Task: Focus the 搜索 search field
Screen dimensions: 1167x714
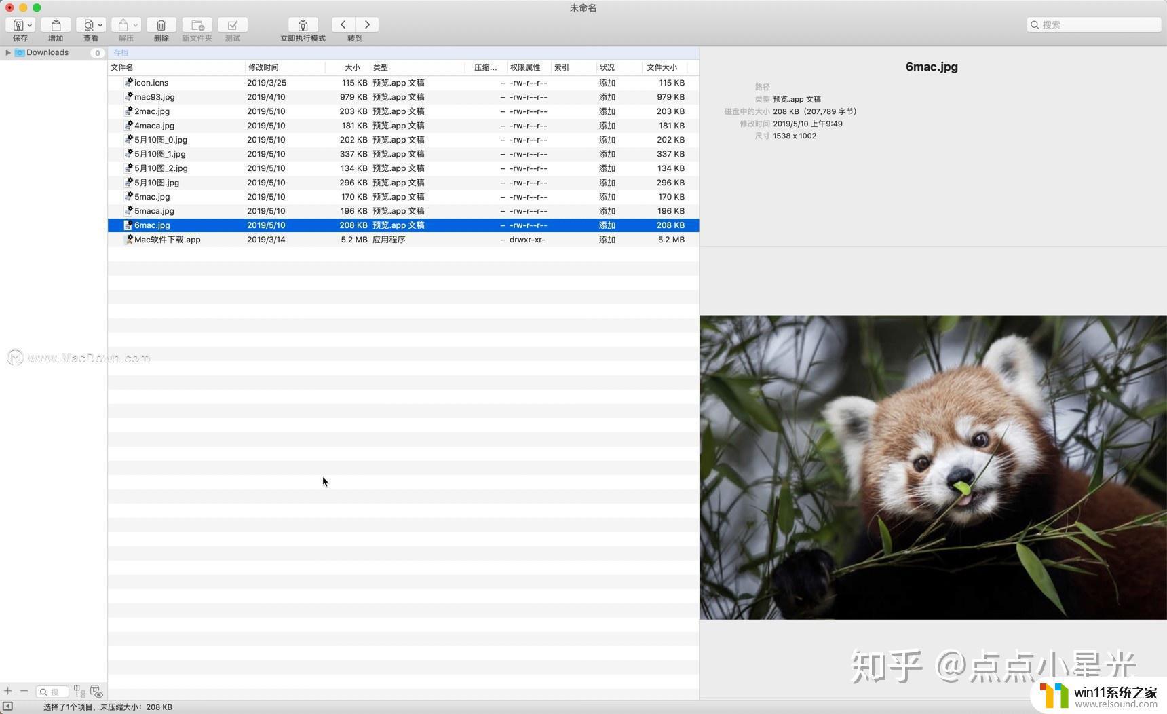Action: click(1094, 24)
